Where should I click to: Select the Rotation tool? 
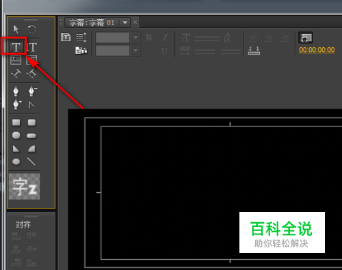tap(32, 29)
